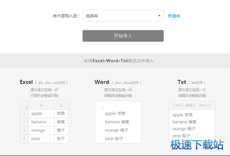Select column B header in Excel sample
The height and width of the screenshot is (156, 230).
pyautogui.click(x=61, y=105)
